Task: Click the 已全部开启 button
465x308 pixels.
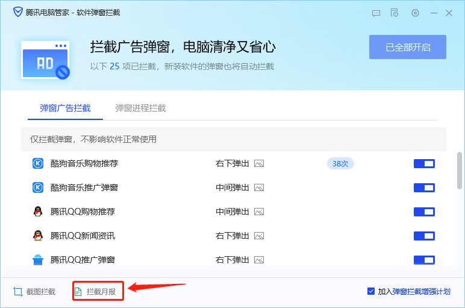Action: pos(407,47)
